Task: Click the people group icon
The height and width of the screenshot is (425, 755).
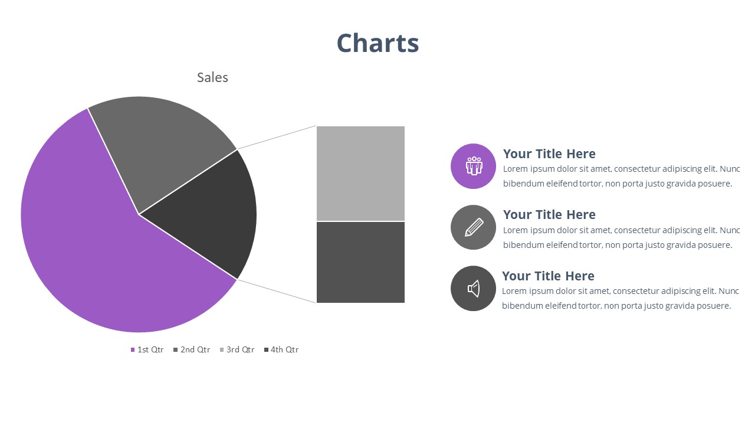Action: pos(474,166)
